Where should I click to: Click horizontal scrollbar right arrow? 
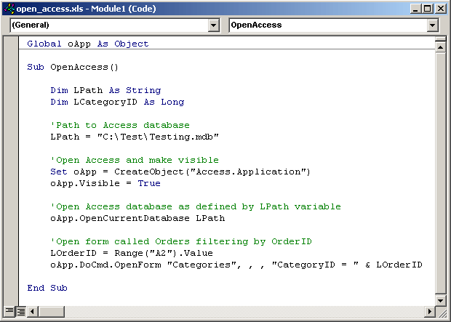point(430,311)
